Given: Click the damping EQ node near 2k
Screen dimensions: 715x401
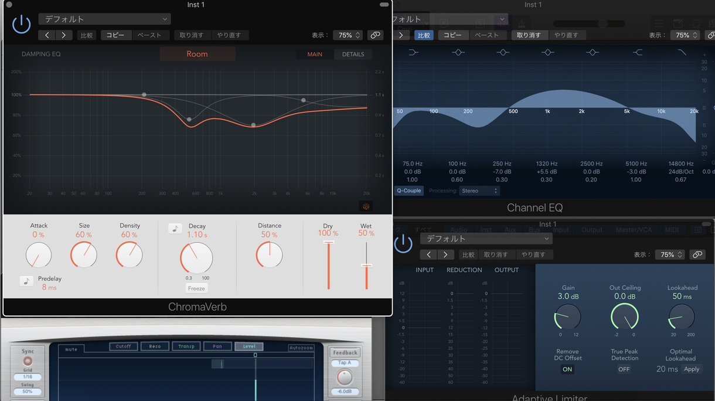Looking at the screenshot, I should click(253, 125).
